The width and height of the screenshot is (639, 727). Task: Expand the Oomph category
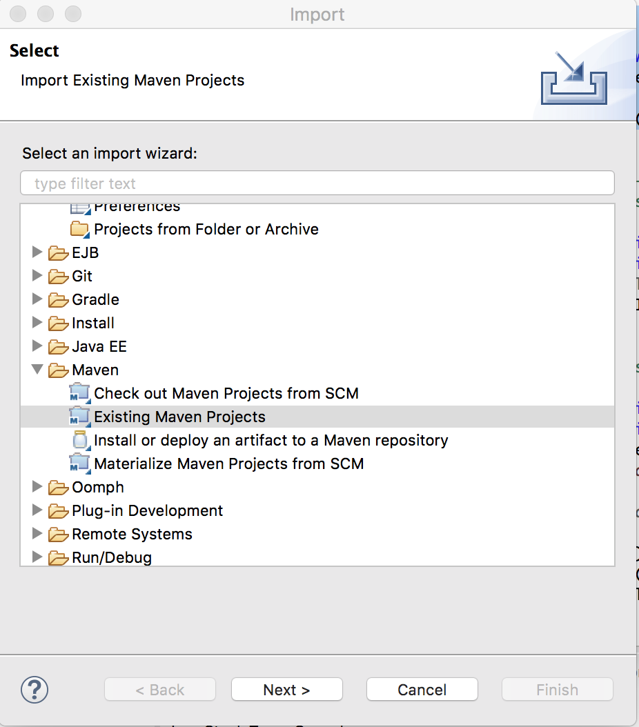(37, 487)
